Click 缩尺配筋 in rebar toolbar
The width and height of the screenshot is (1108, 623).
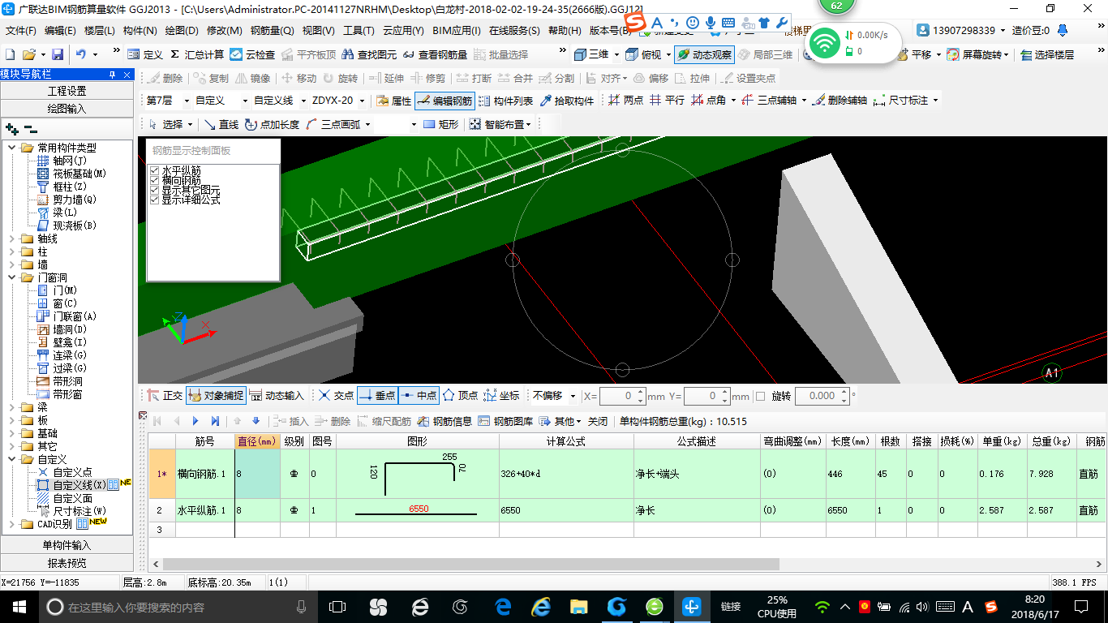384,421
